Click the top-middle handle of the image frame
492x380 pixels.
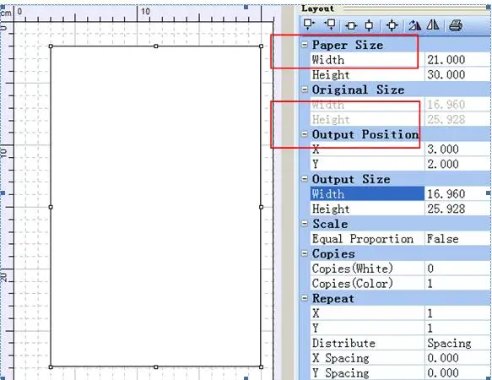click(x=156, y=46)
